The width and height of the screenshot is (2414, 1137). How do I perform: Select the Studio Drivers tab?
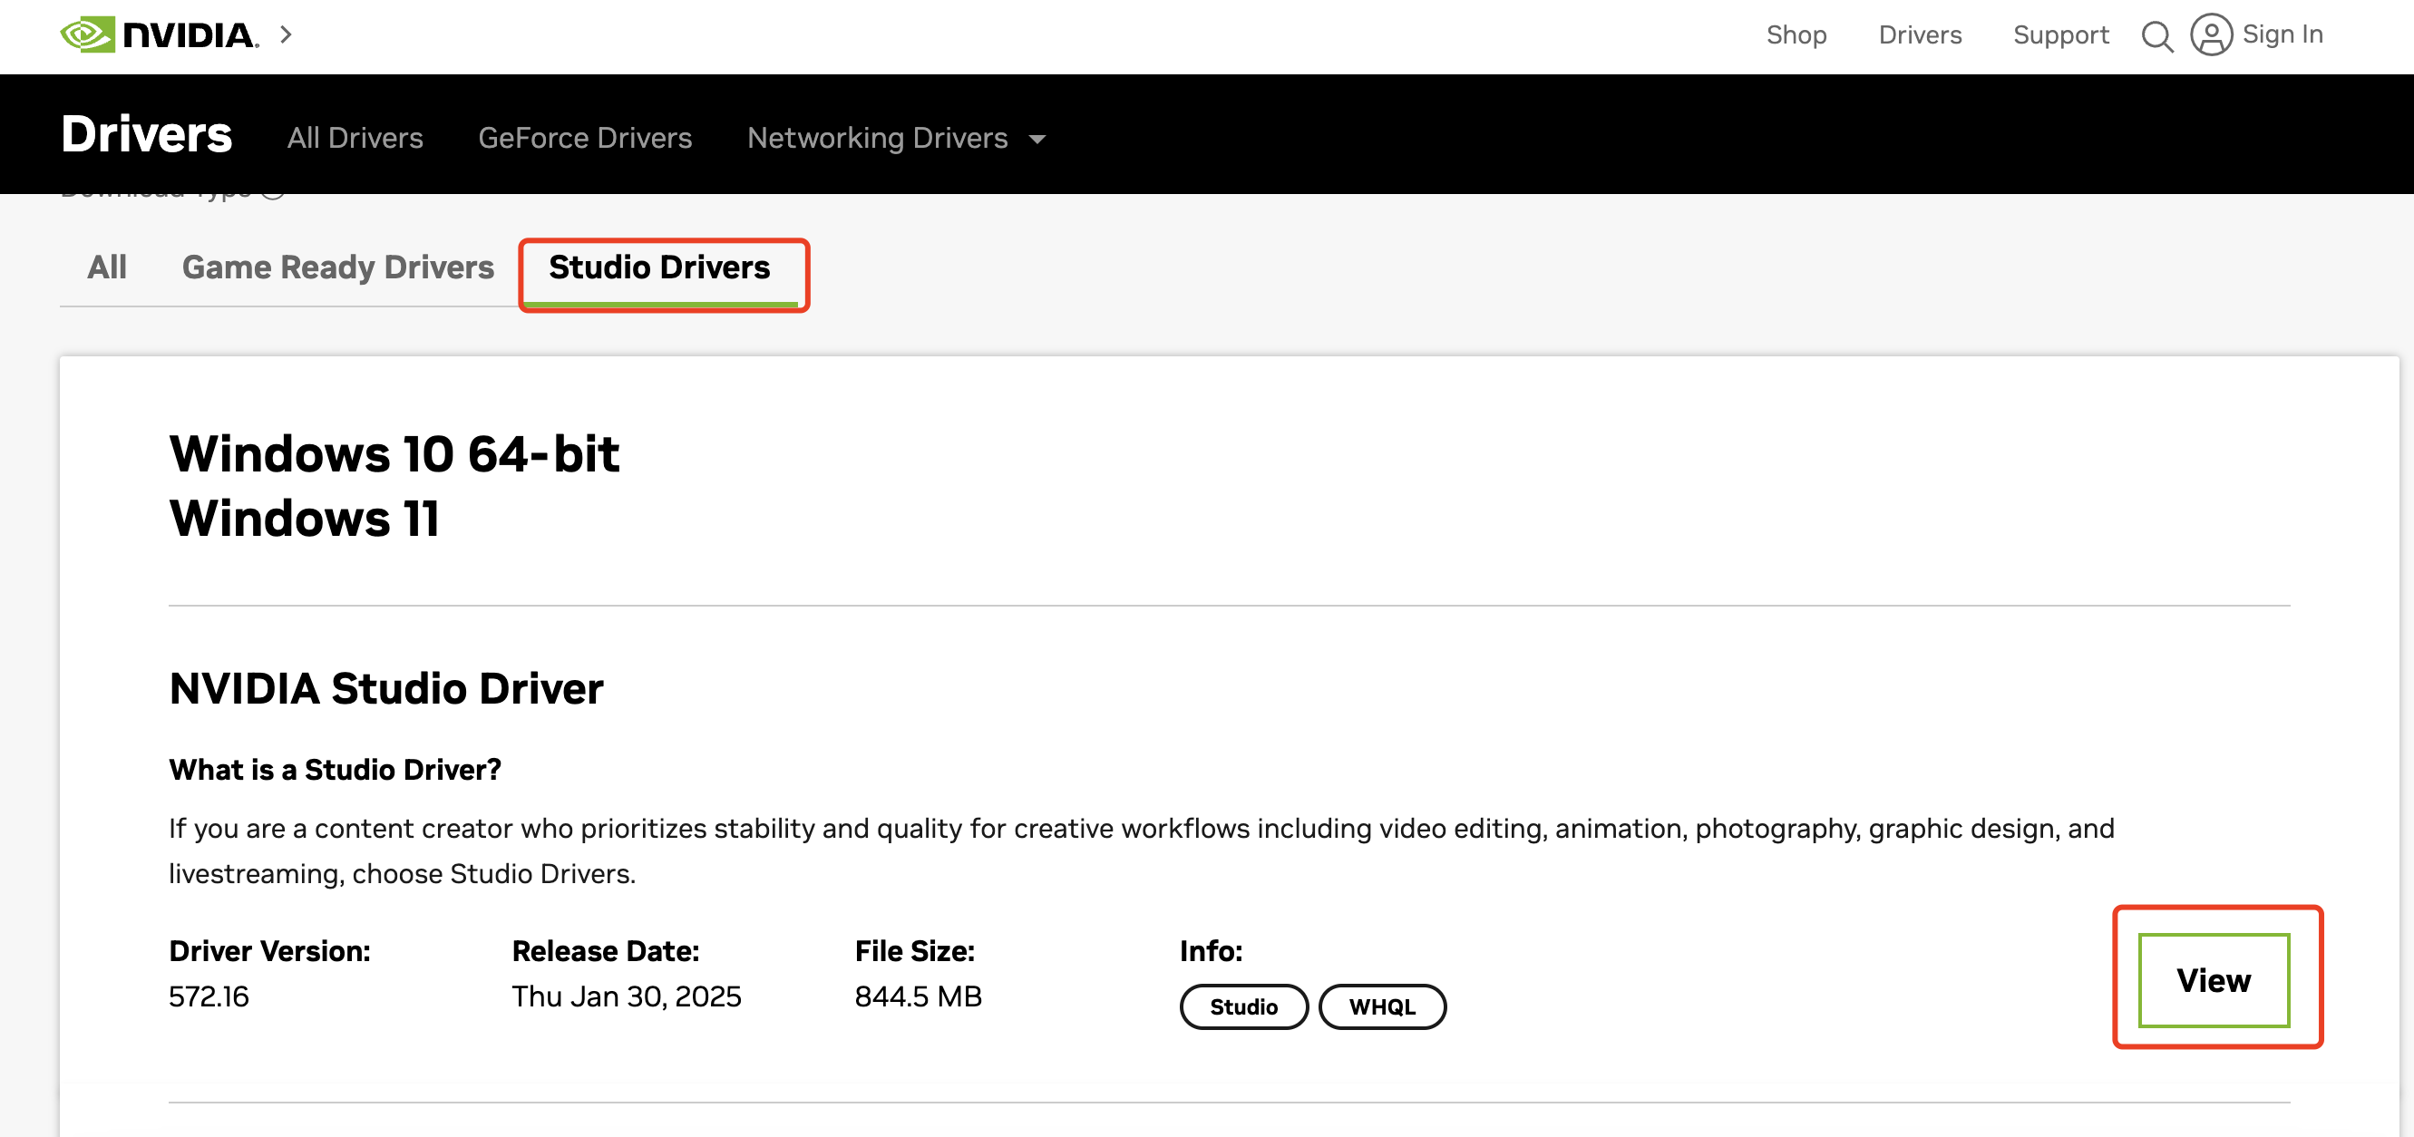pyautogui.click(x=658, y=267)
